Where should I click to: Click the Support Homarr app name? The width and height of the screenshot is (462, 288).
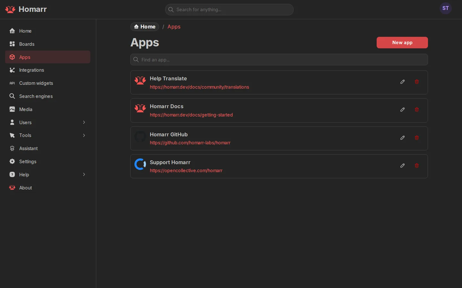(x=170, y=163)
